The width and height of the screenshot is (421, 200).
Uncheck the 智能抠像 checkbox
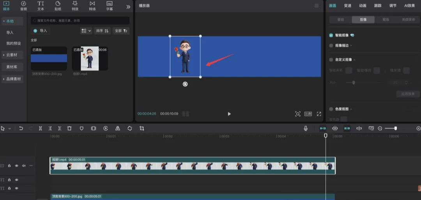pyautogui.click(x=331, y=35)
